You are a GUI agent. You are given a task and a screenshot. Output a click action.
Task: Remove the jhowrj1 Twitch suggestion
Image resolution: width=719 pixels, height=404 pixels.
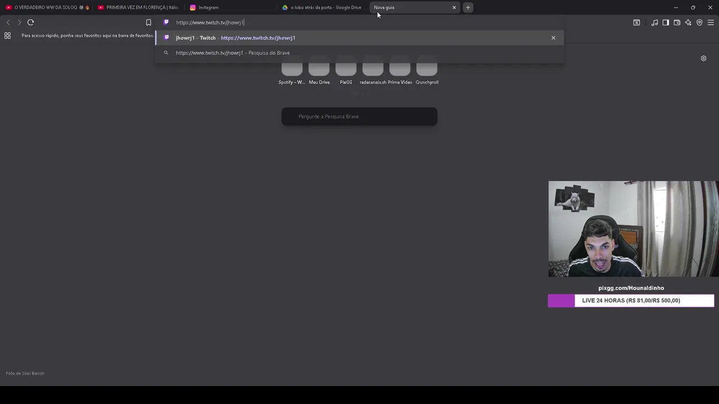(x=553, y=38)
